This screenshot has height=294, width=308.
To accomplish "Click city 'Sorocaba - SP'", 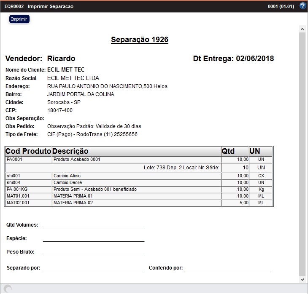I will pyautogui.click(x=64, y=102).
